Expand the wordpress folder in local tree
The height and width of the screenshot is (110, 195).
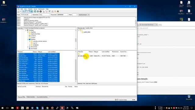click(x=30, y=45)
